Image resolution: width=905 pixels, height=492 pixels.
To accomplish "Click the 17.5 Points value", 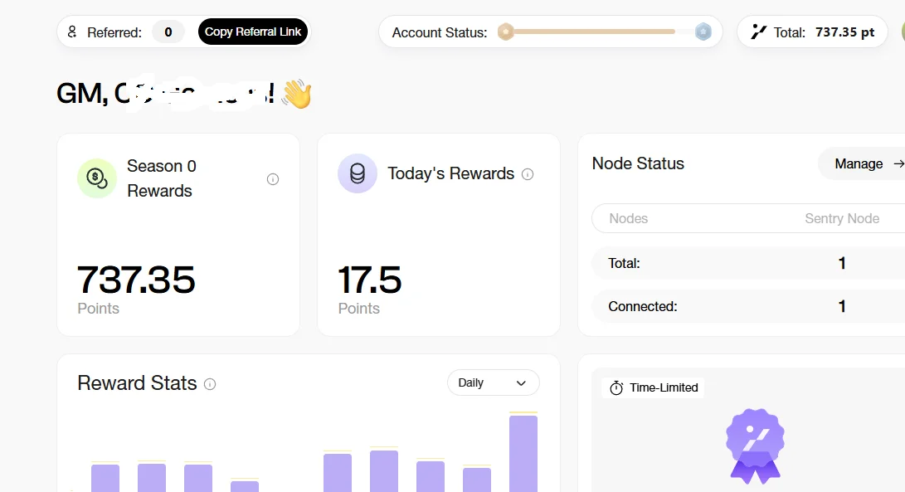I will coord(369,280).
